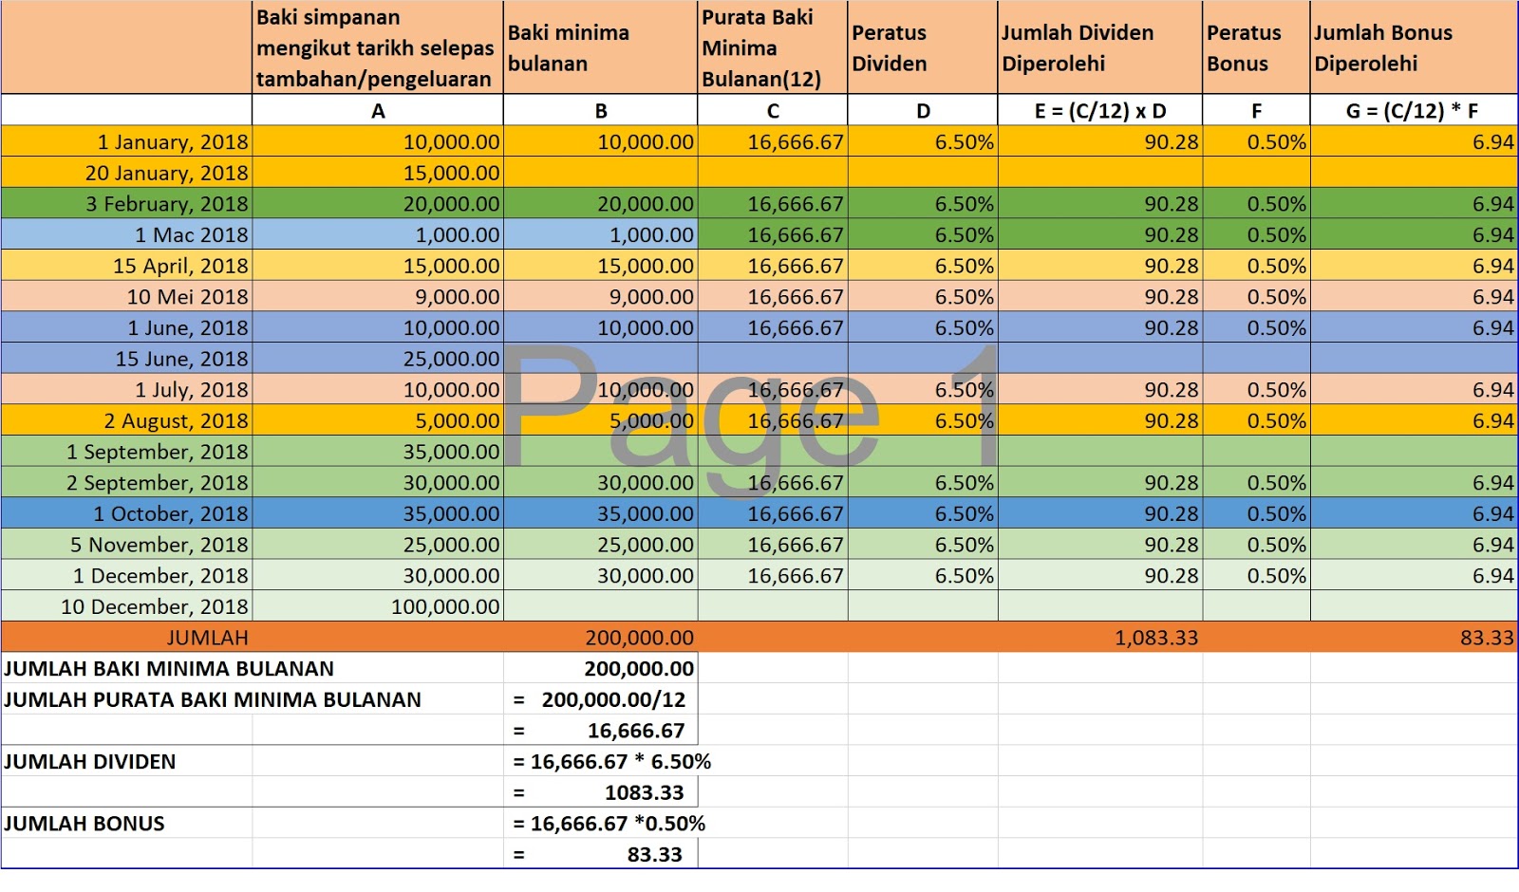Select the 'JUMLAH BAKI MINIMA BULANAN' label
The height and width of the screenshot is (892, 1519).
pos(169,668)
